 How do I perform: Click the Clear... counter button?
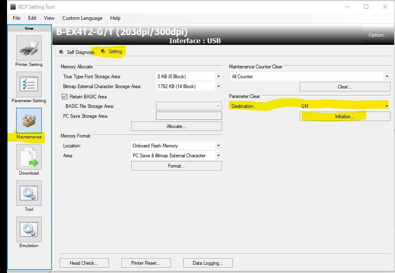click(x=345, y=87)
